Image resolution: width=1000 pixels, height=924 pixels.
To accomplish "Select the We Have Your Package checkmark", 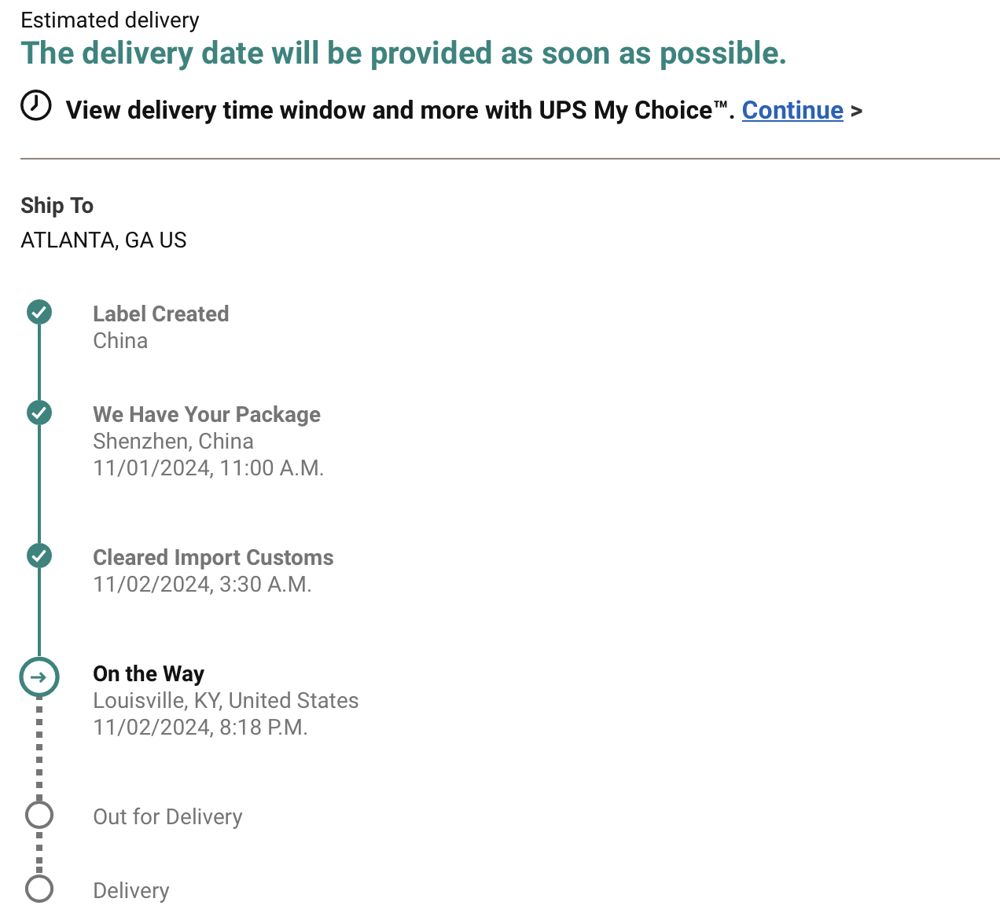I will click(39, 412).
